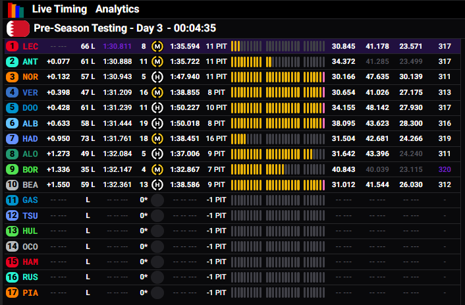Screen dimensions: 465x305
Task: Click ALB's position 6 badge
Action: 12,123
